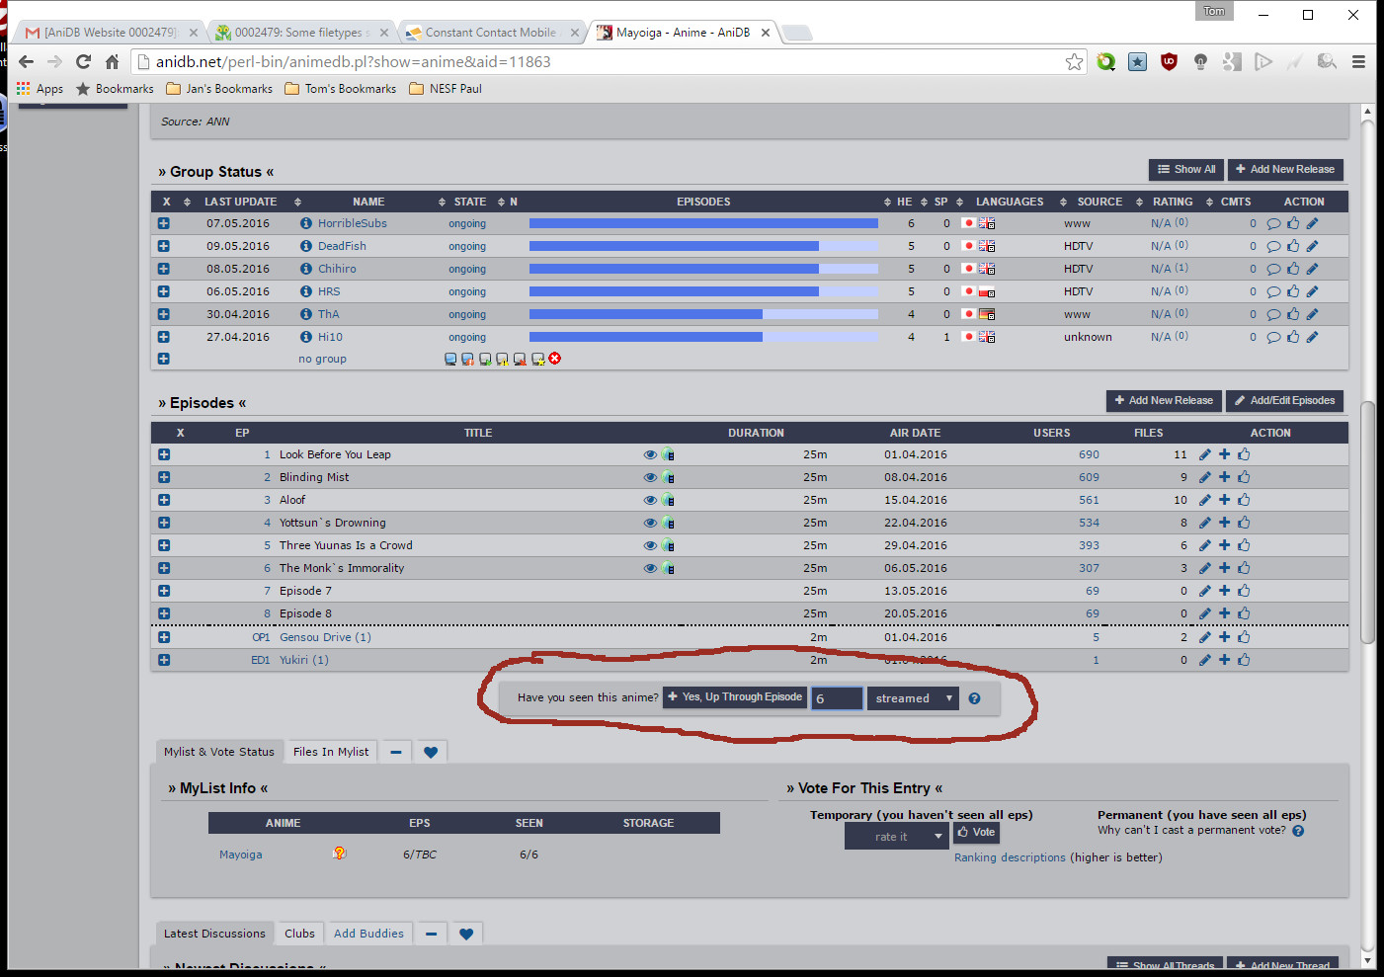Screen dimensions: 1384x977
Task: Toggle the watched eye icon for Aloof
Action: [650, 500]
